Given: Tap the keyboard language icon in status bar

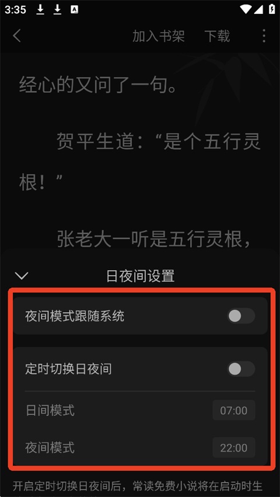Looking at the screenshot, I should pos(75,10).
